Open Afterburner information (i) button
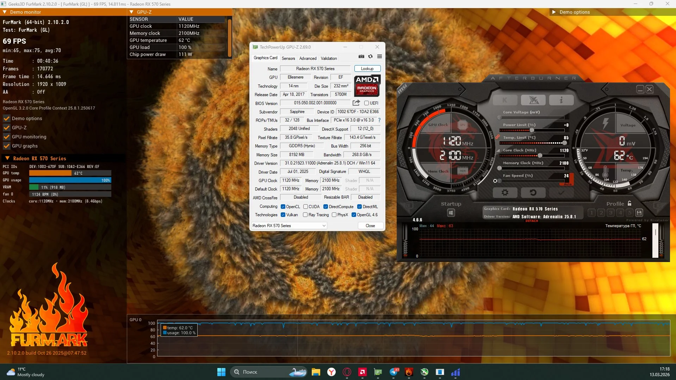 (561, 100)
